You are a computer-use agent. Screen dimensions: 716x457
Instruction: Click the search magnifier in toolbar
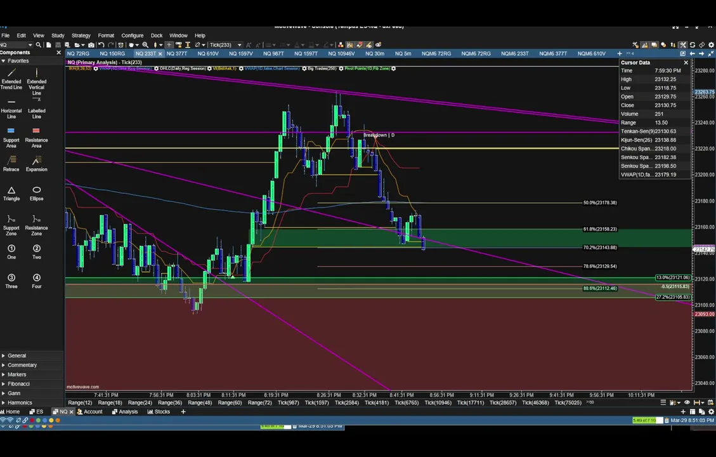click(39, 45)
